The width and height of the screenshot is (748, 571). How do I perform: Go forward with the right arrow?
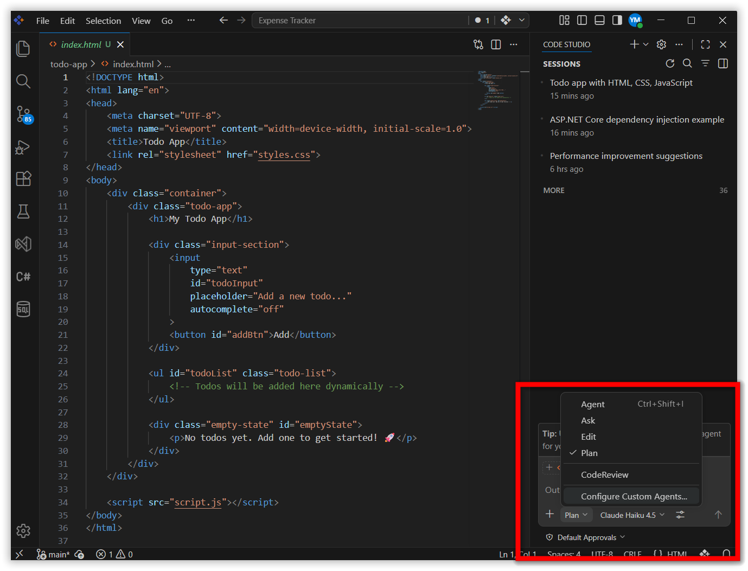(241, 20)
